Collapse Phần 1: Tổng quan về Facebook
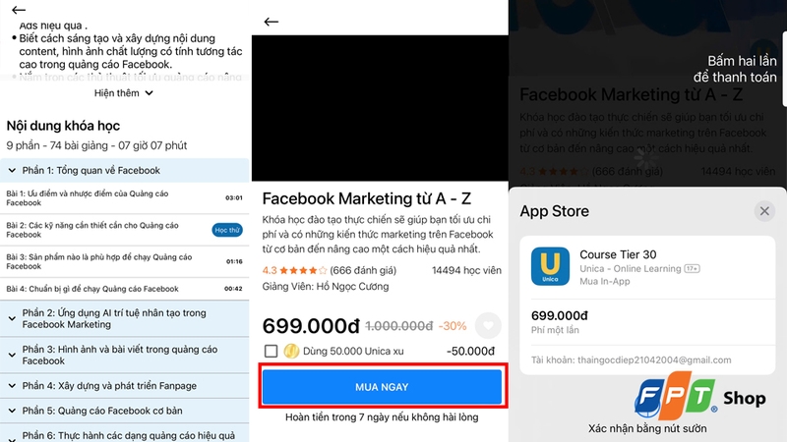The image size is (787, 442). pos(125,170)
